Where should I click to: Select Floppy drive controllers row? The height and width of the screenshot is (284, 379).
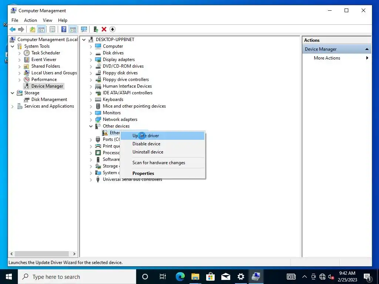pyautogui.click(x=126, y=80)
